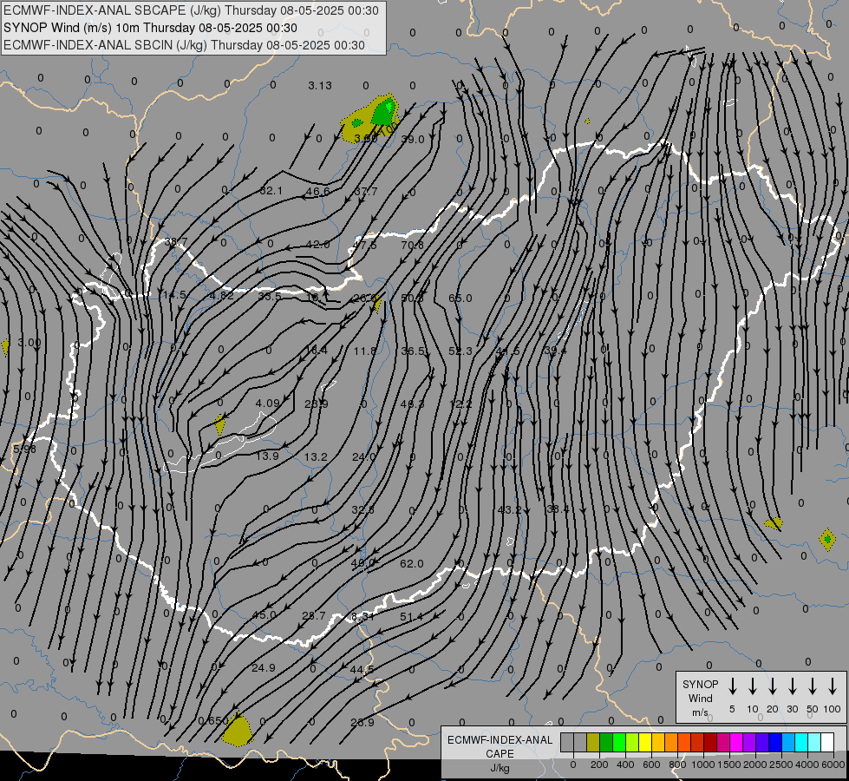The image size is (849, 781).
Task: Click the SBCIN title line in header
Action: click(x=184, y=45)
